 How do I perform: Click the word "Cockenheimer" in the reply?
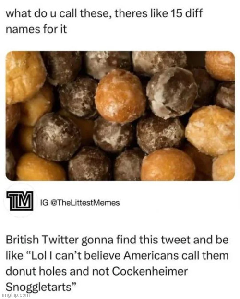click(150, 271)
